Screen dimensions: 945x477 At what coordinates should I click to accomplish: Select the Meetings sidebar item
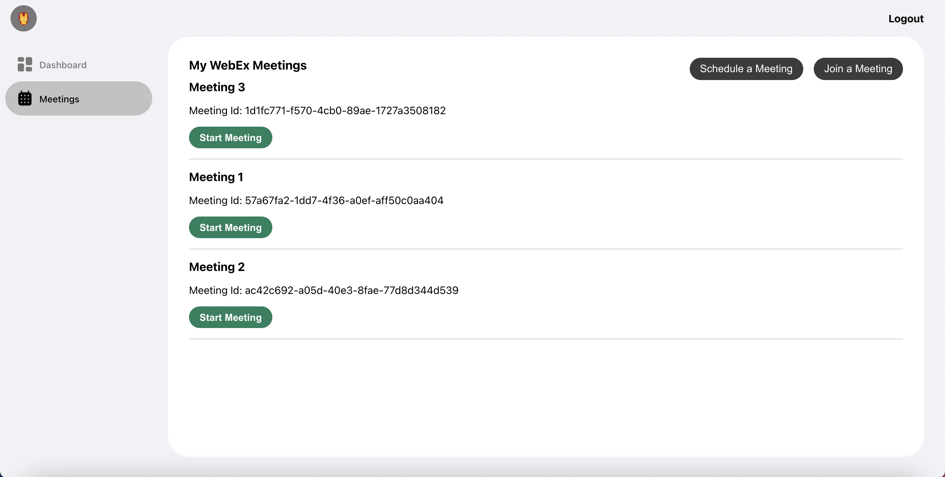click(x=78, y=98)
